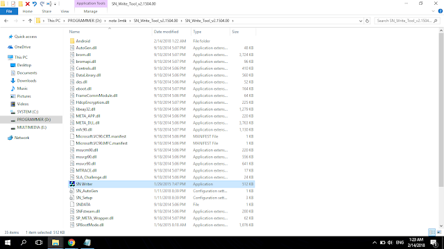Select the SN_Setup configuration file icon
This screenshot has width=444, height=249.
tap(72, 198)
